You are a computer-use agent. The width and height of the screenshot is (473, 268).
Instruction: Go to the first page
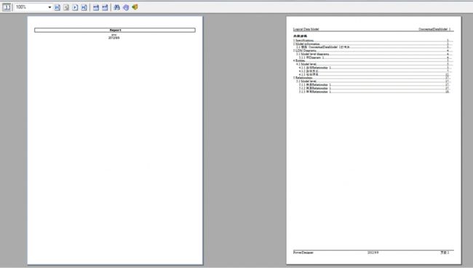click(57, 7)
